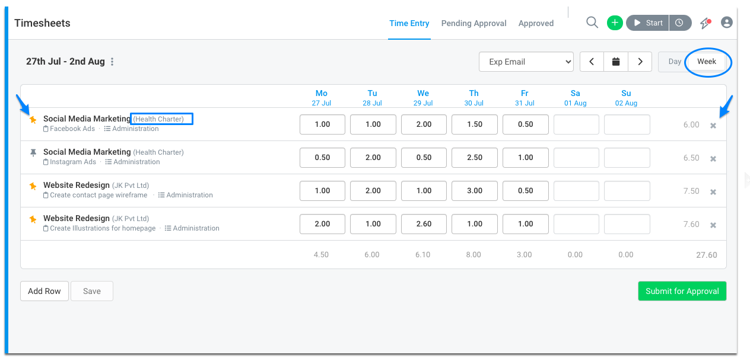Open the calendar date picker icon
The width and height of the screenshot is (750, 358).
pyautogui.click(x=616, y=62)
